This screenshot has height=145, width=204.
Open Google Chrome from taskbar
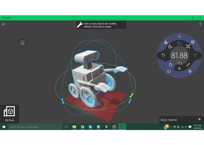[x=82, y=127]
